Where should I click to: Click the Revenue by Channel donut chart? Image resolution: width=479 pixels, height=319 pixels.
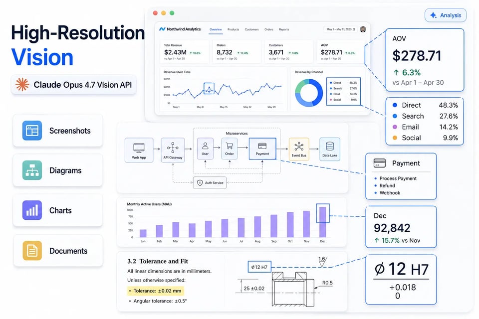(x=309, y=93)
